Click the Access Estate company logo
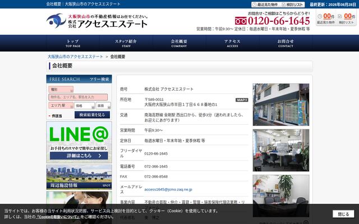Screen dimensions: 359x224 97,21
